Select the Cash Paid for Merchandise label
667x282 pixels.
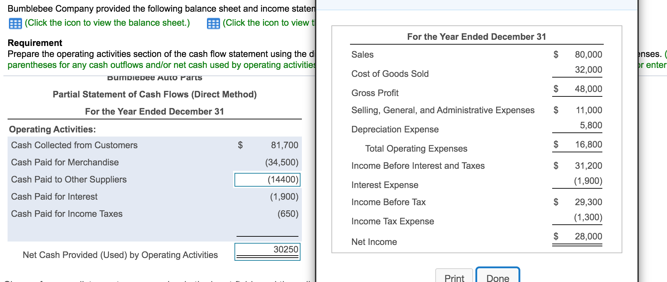[x=65, y=162]
